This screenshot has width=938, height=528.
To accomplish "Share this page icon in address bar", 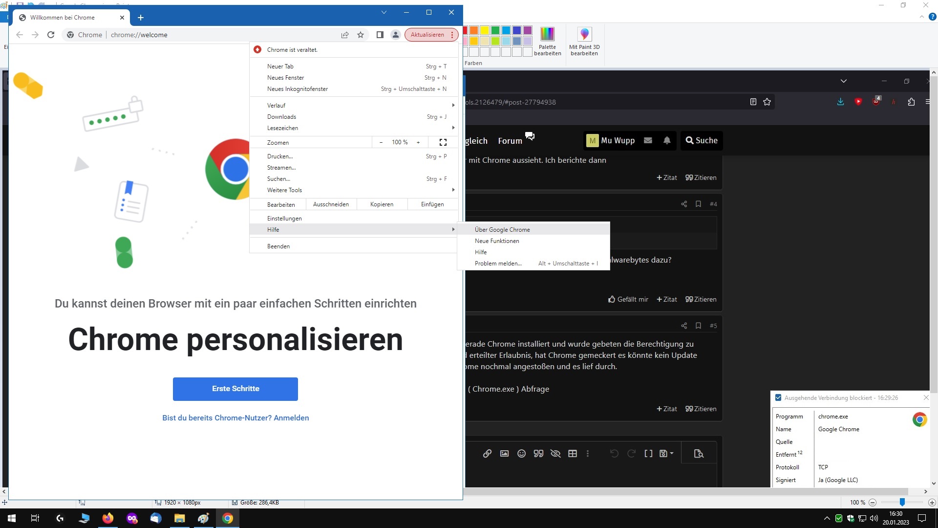I will tap(345, 35).
